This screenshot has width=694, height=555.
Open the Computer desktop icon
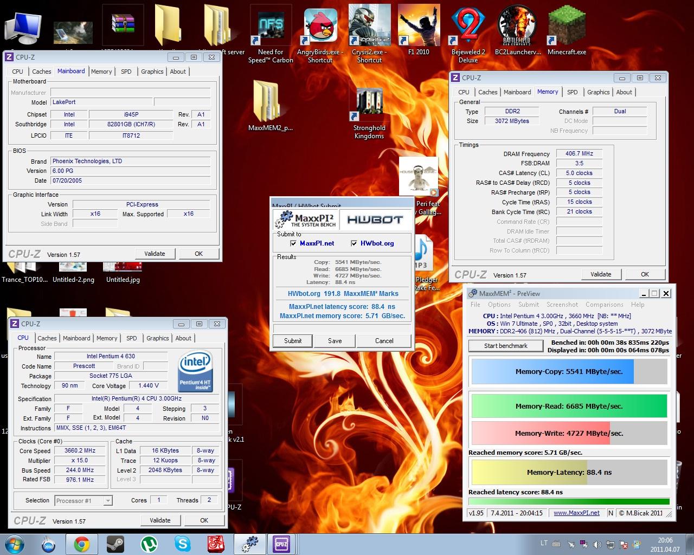(23, 27)
